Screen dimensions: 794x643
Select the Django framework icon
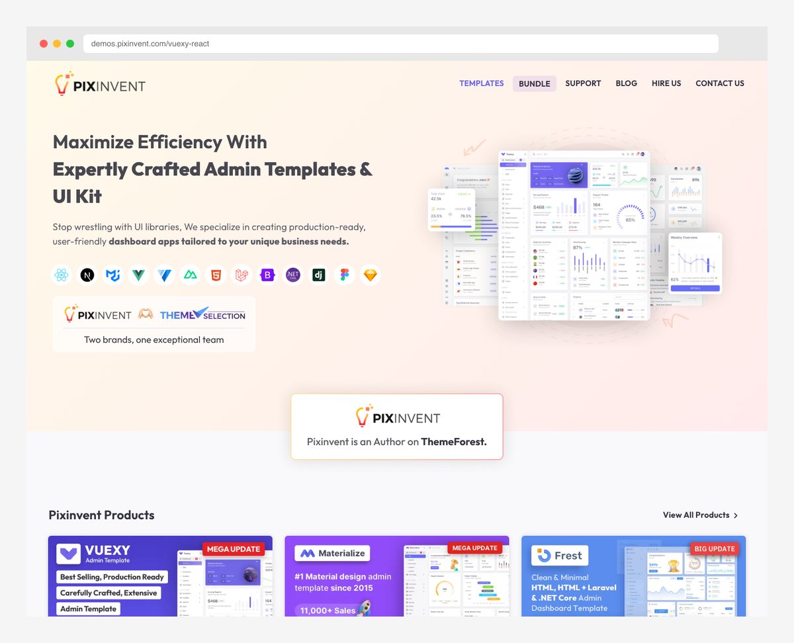tap(318, 275)
